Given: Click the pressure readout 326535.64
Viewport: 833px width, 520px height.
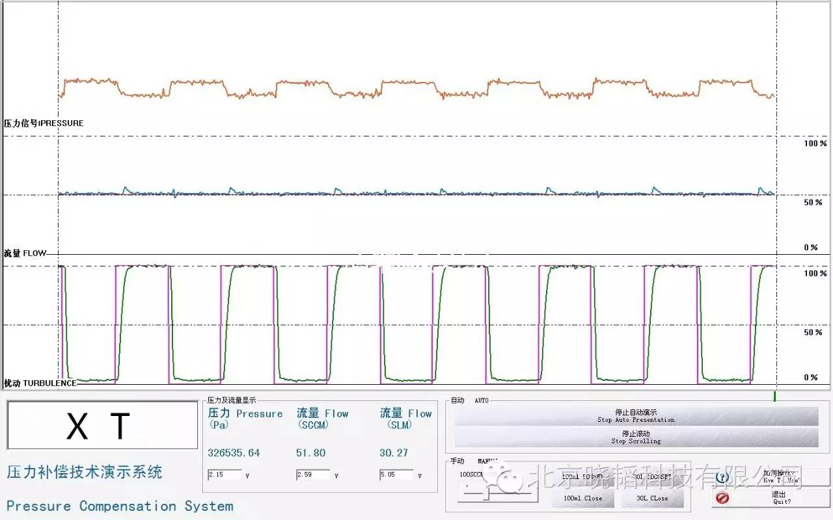Looking at the screenshot, I should click(233, 453).
